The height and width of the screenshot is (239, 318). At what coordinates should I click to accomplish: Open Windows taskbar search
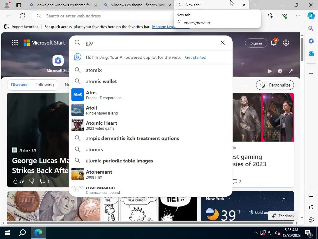pyautogui.click(x=22, y=233)
